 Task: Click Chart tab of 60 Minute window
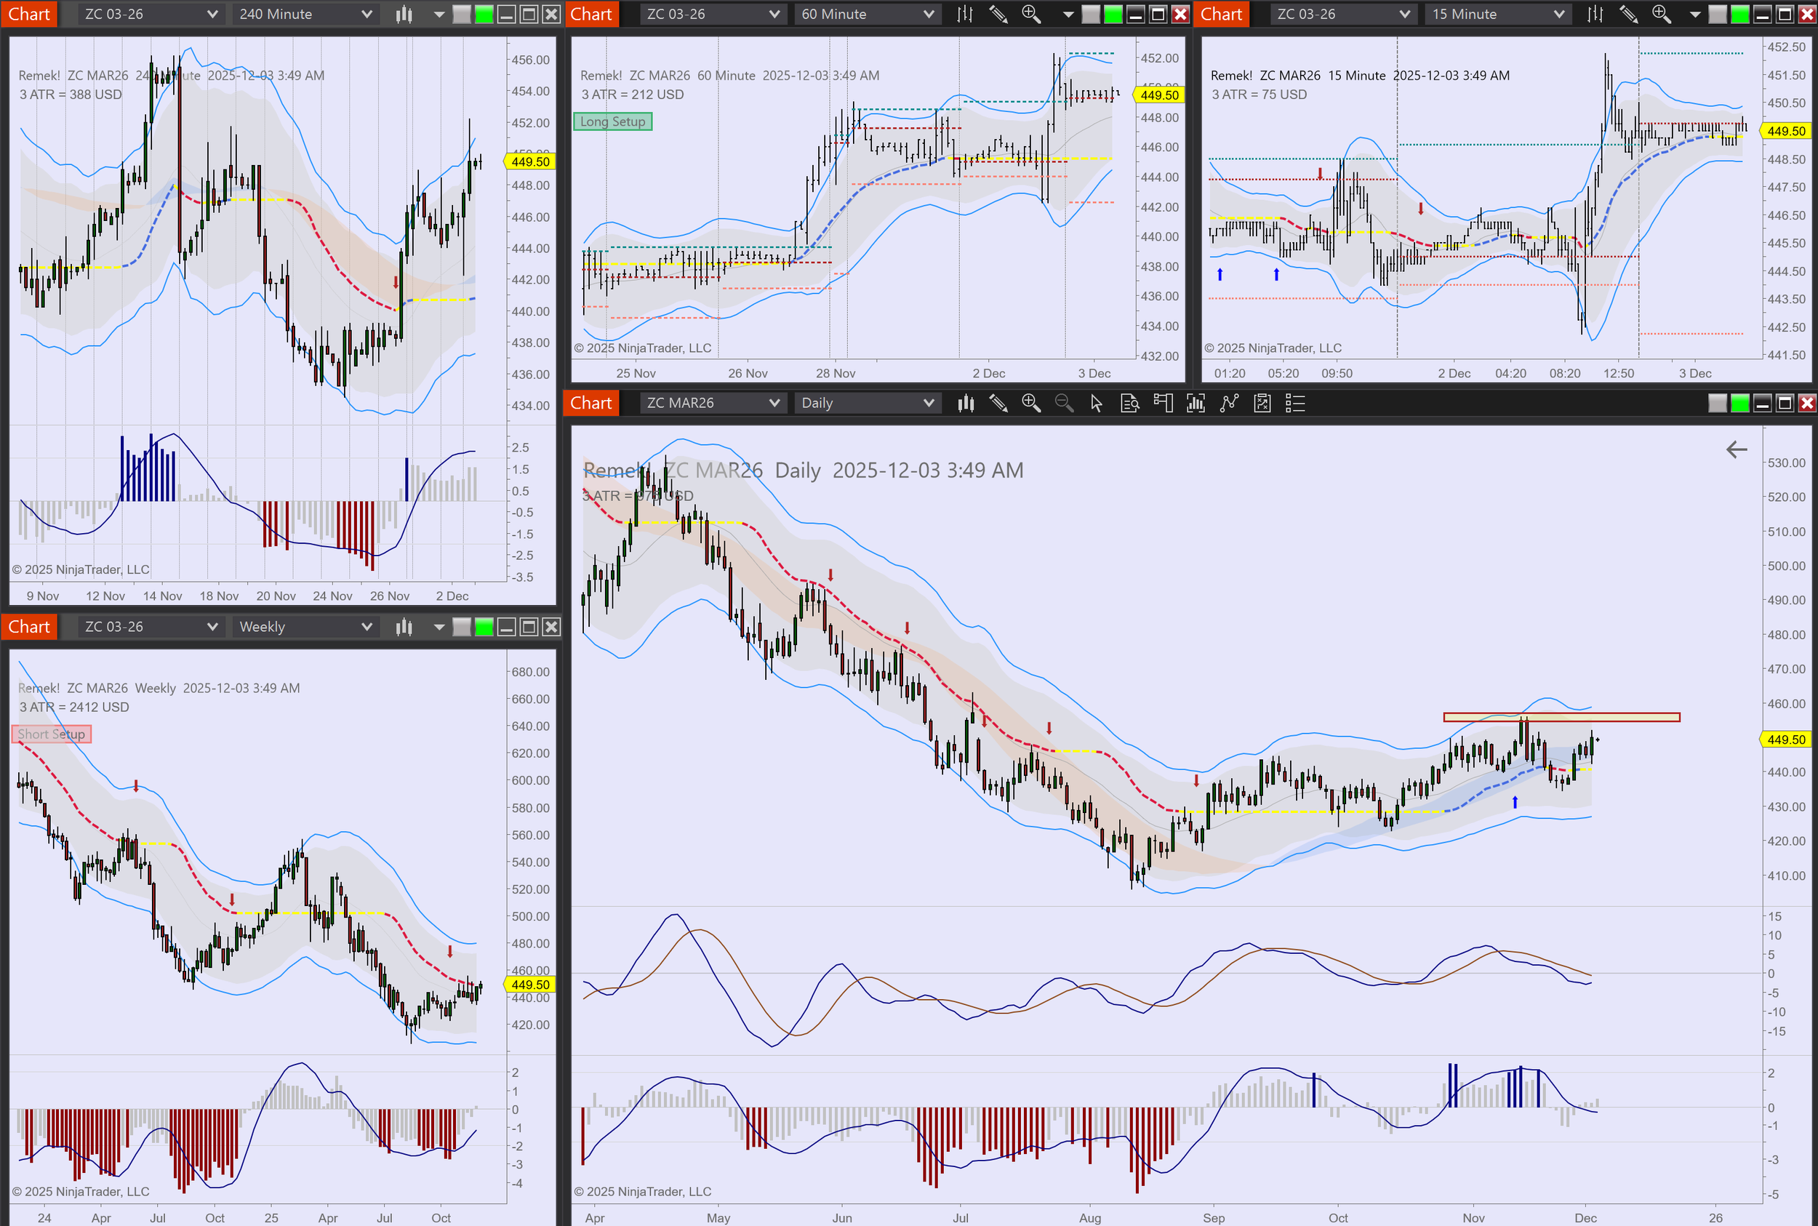click(591, 14)
